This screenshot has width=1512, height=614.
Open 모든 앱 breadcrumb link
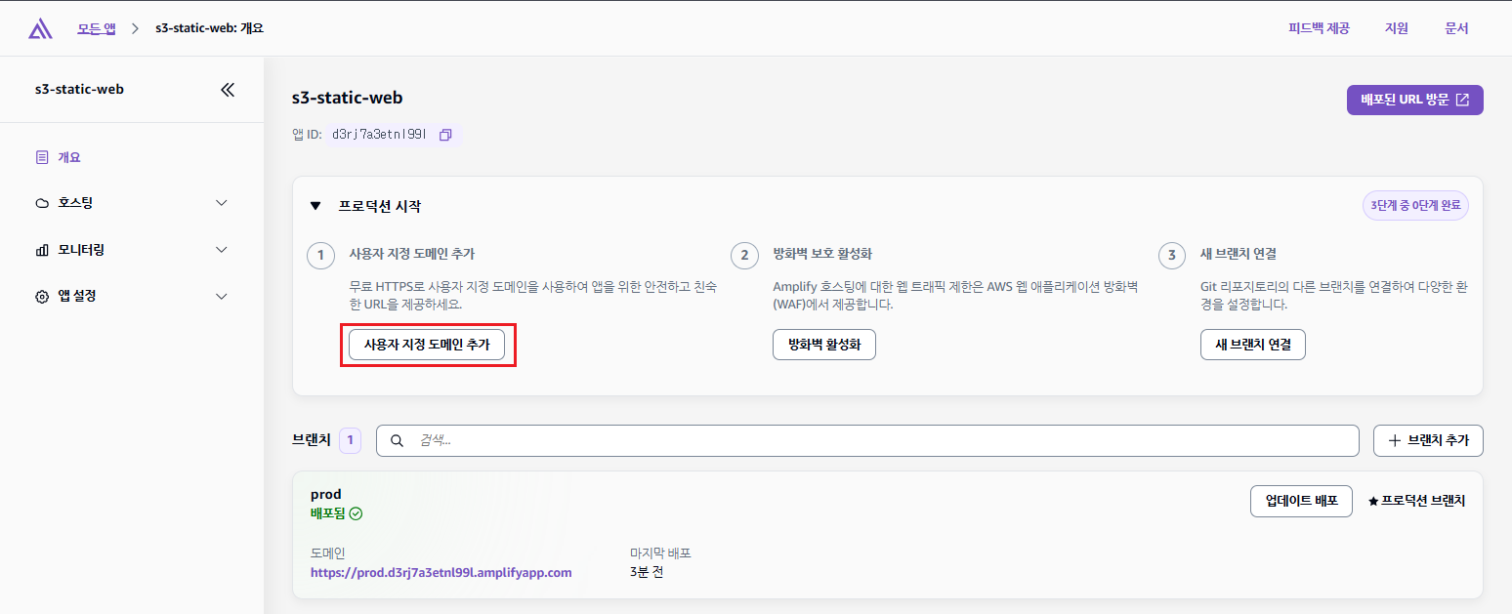tap(97, 28)
